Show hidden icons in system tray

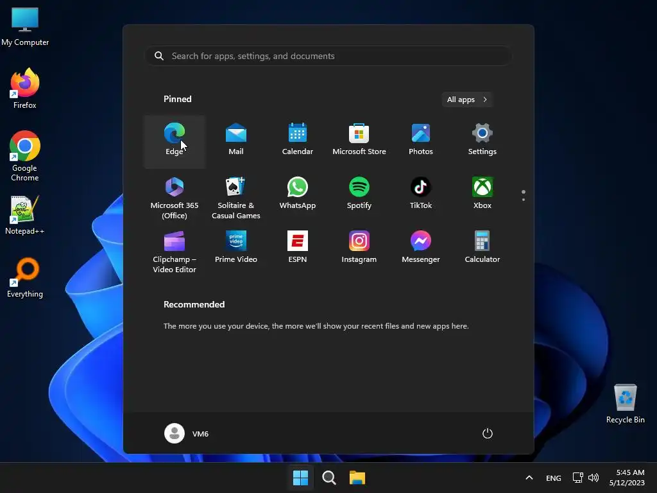[x=529, y=478]
